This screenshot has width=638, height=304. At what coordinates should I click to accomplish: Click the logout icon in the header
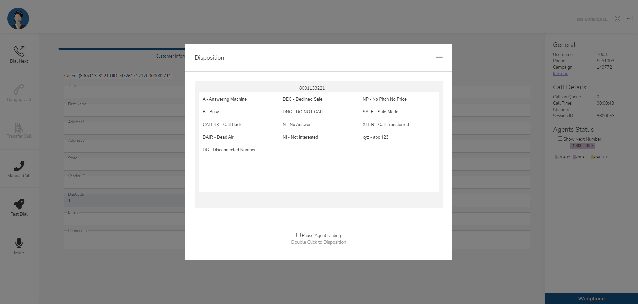click(x=630, y=19)
